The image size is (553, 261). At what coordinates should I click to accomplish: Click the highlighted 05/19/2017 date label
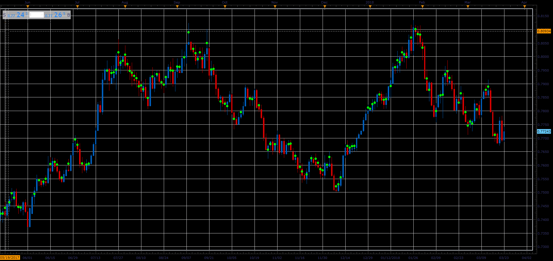10,258
